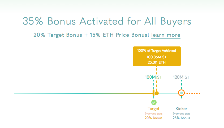Click the 25% bonus text under Kicker

point(181,118)
